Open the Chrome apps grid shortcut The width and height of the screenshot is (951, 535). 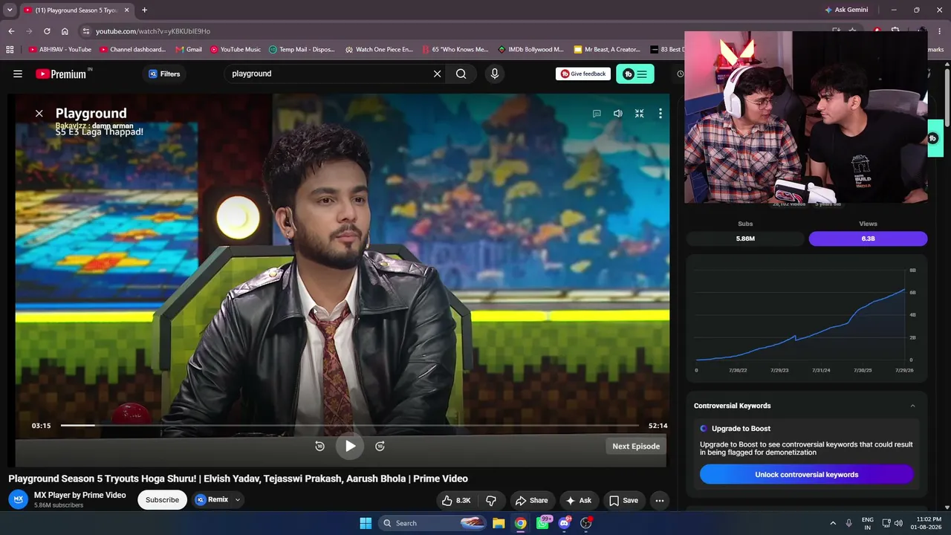[10, 50]
